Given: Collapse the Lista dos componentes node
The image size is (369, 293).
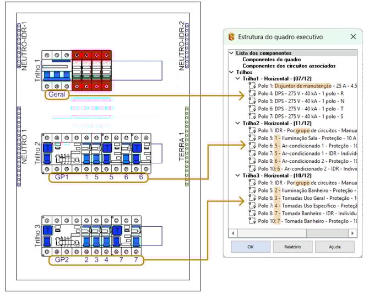Looking at the screenshot, I should pos(231,53).
